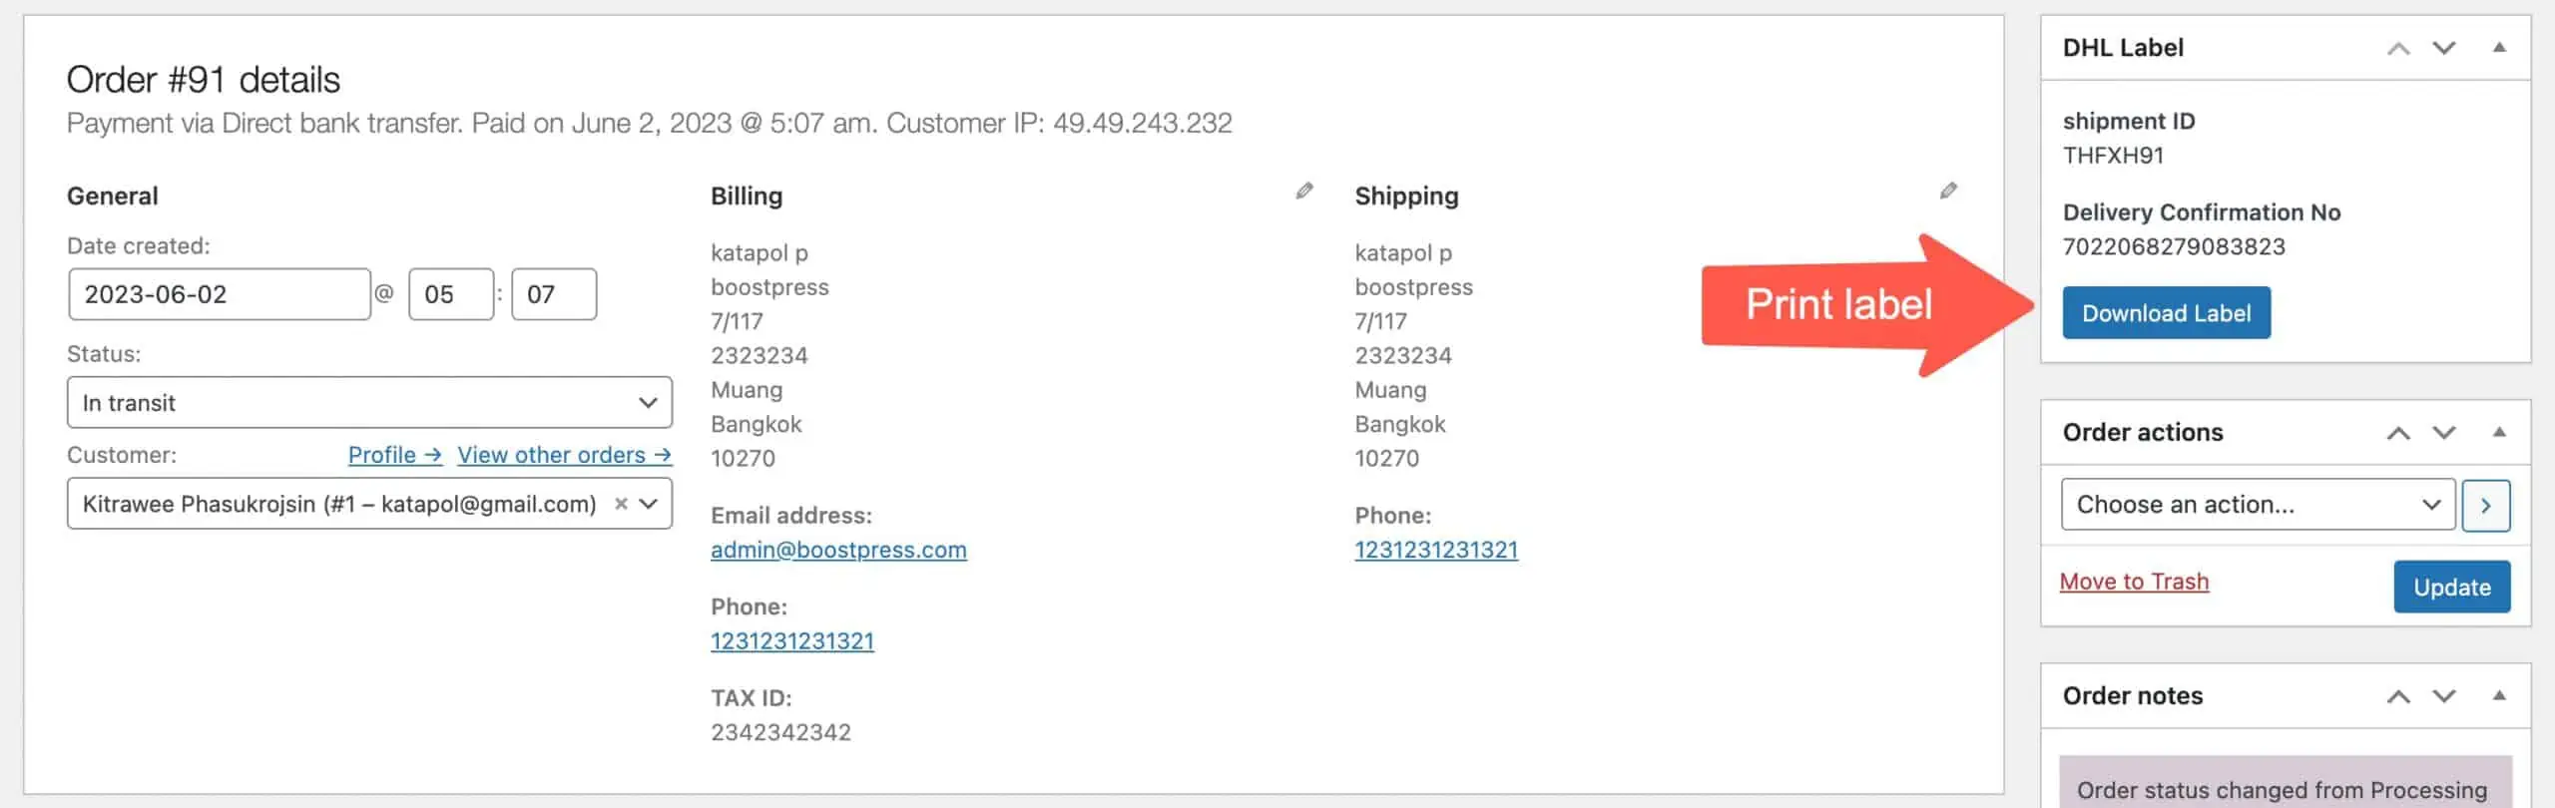Collapse the Order actions panel

2499,432
